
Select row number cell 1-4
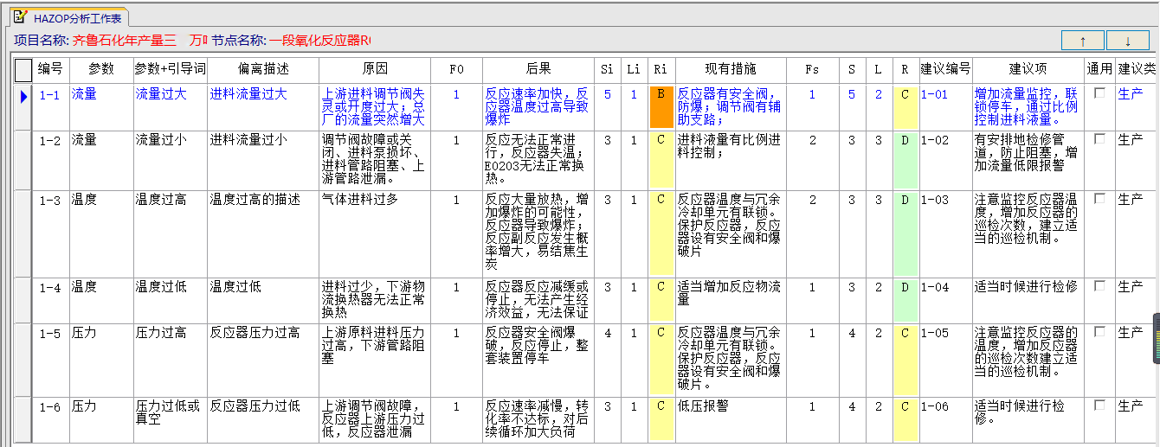point(51,300)
